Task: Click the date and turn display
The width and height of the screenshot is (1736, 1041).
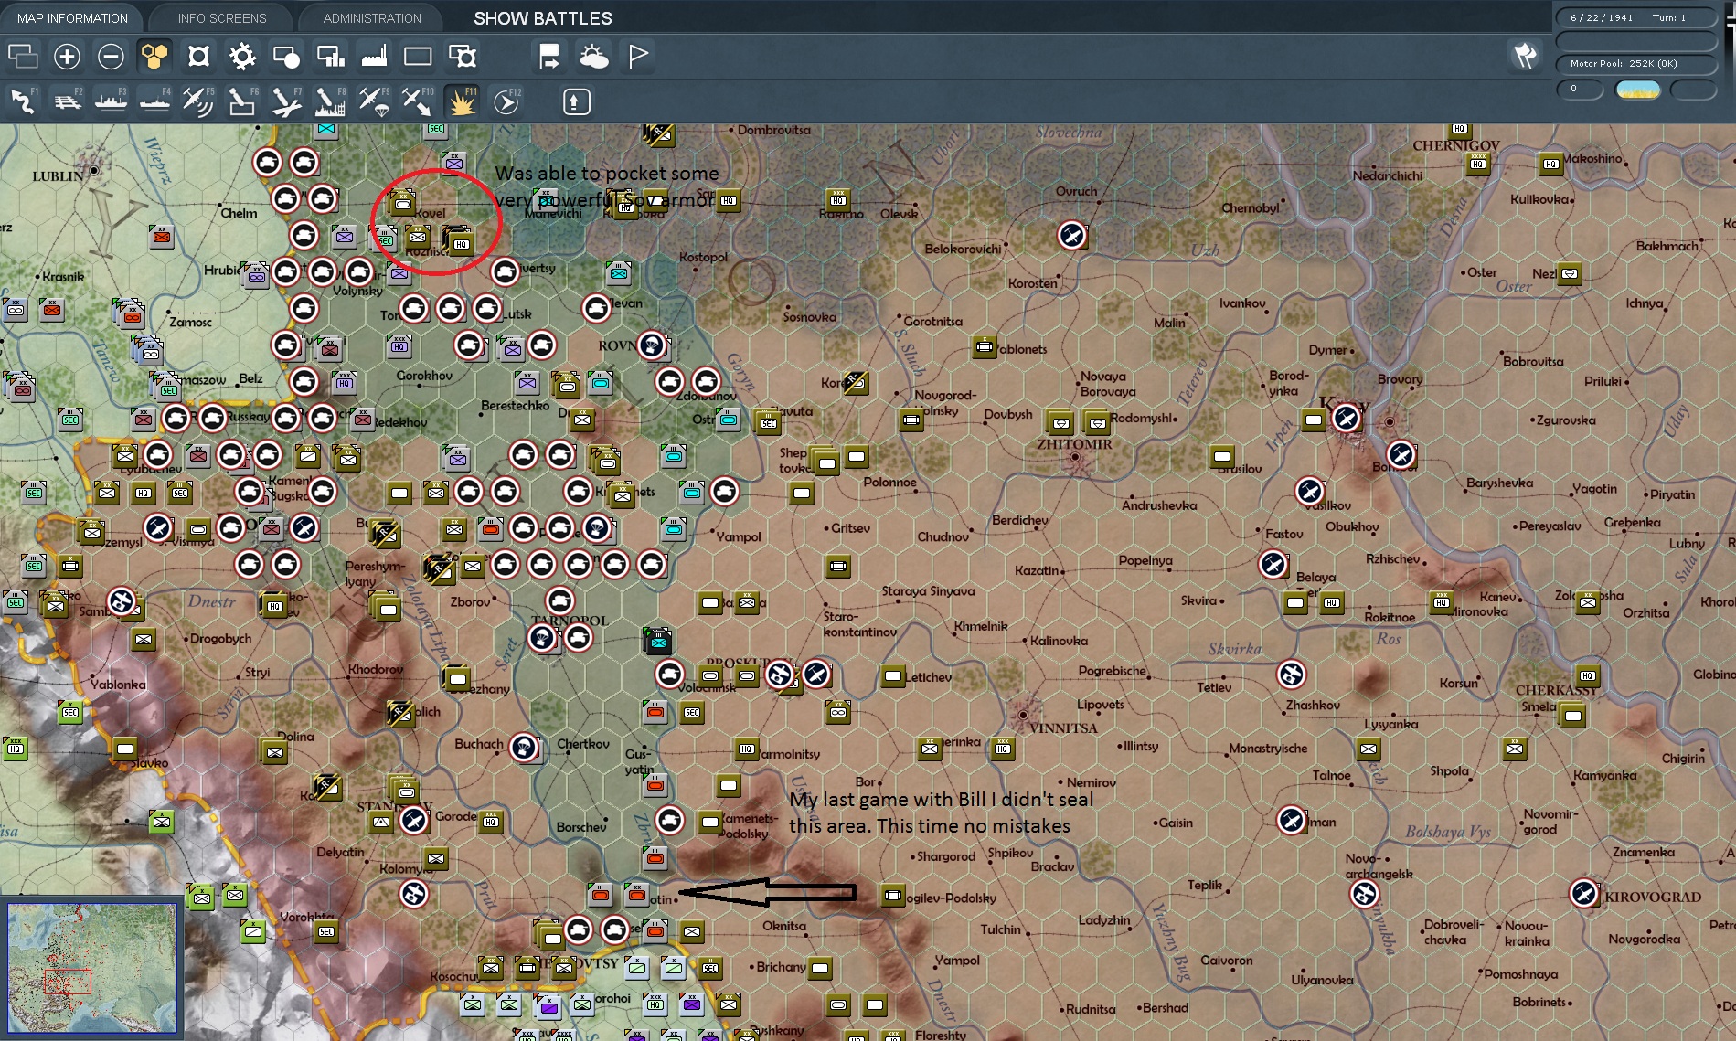Action: pos(1636,17)
